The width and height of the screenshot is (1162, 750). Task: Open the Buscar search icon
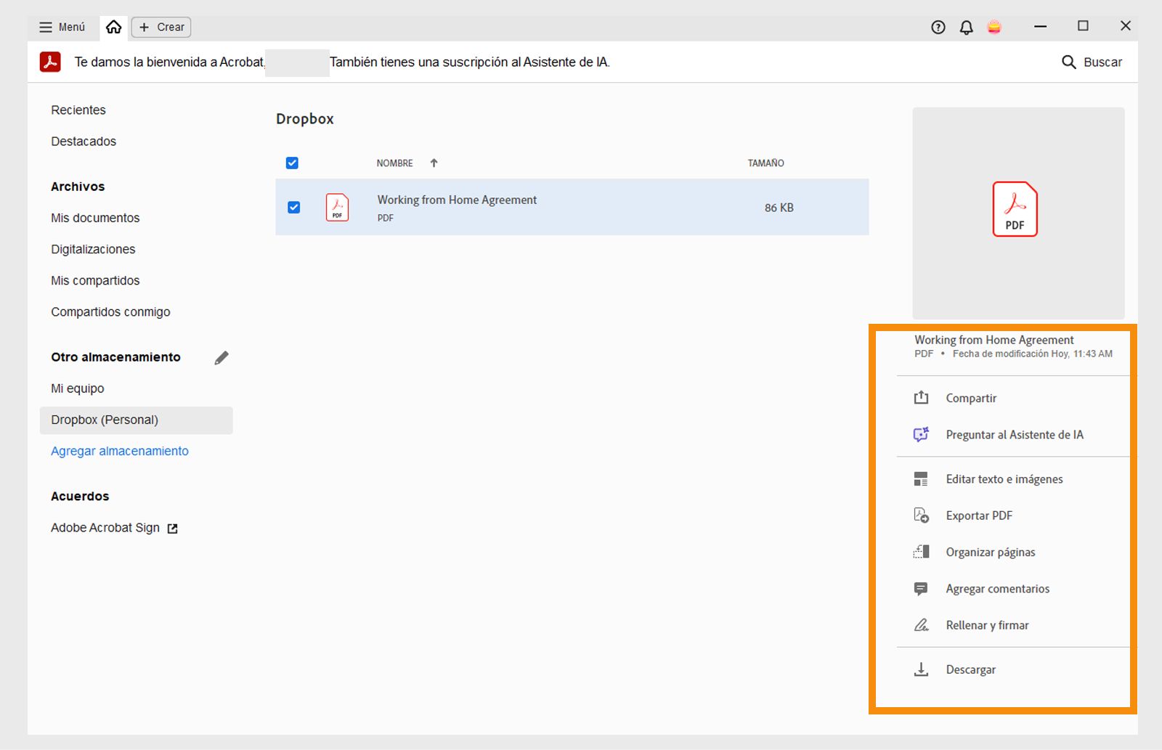click(x=1068, y=62)
